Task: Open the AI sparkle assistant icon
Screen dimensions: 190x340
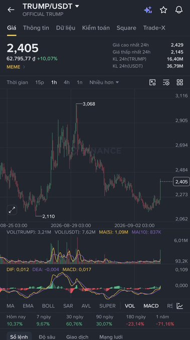Action: click(x=148, y=10)
